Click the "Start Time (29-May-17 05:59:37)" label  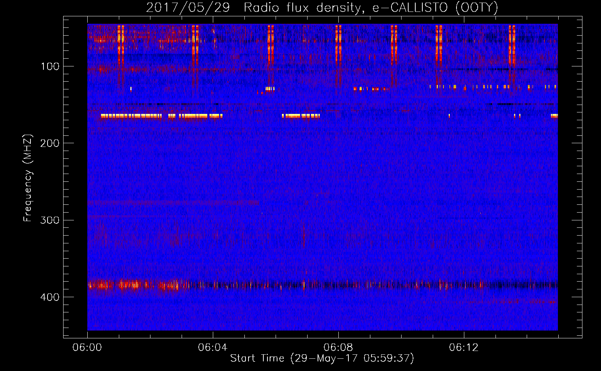[x=322, y=358]
